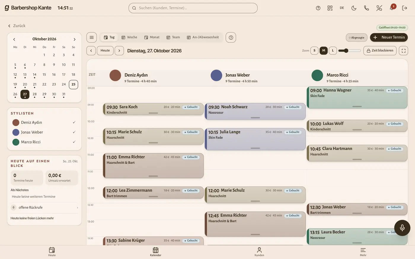Enter fullscreen calendar view
The width and height of the screenshot is (415, 259).
tap(403, 51)
